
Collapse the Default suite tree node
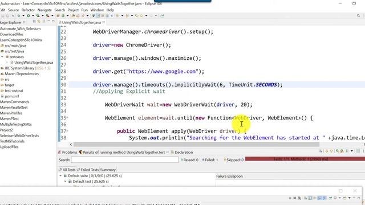point(60,176)
